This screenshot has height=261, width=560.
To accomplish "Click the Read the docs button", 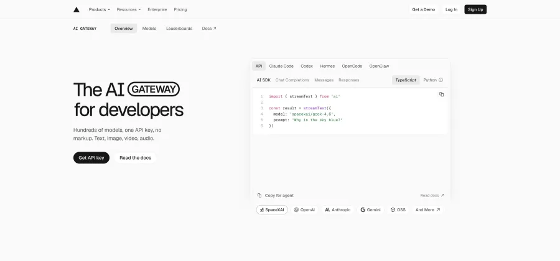I will click(x=136, y=158).
